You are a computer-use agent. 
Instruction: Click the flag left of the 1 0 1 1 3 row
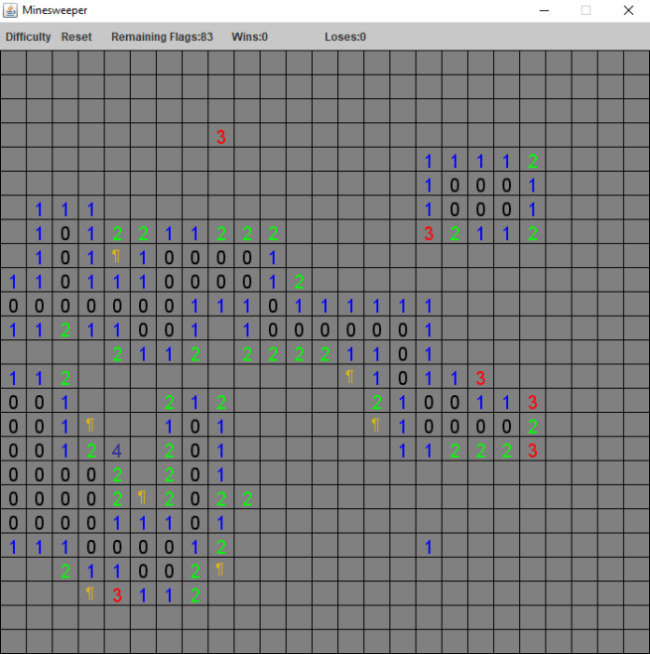pyautogui.click(x=350, y=376)
